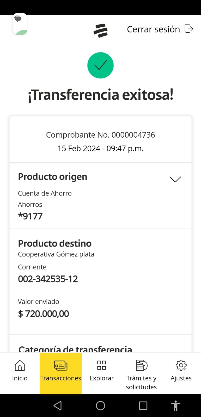Select the Transacciones card icon
The height and width of the screenshot is (417, 201).
(x=60, y=365)
